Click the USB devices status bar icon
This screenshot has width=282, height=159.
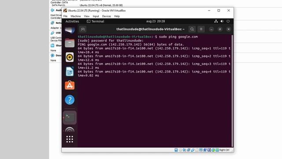point(193,150)
